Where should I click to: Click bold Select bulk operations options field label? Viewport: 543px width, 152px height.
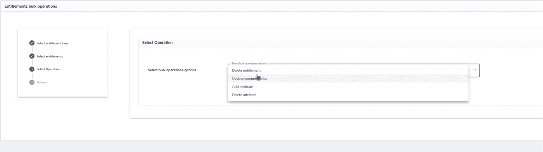[x=172, y=70]
